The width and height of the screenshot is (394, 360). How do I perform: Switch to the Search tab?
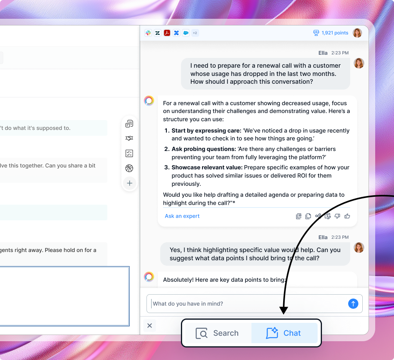pyautogui.click(x=217, y=333)
